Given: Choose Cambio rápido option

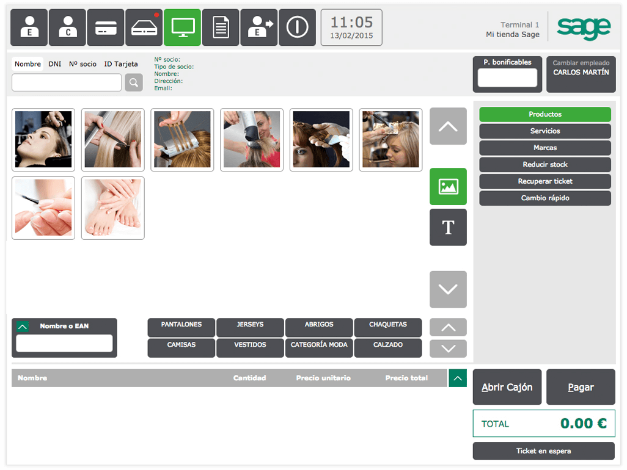Looking at the screenshot, I should click(545, 198).
